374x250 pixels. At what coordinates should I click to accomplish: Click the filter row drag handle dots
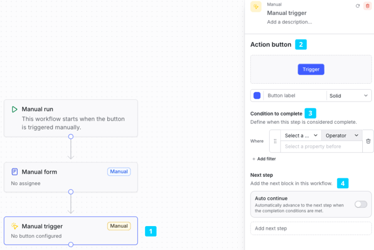275,141
